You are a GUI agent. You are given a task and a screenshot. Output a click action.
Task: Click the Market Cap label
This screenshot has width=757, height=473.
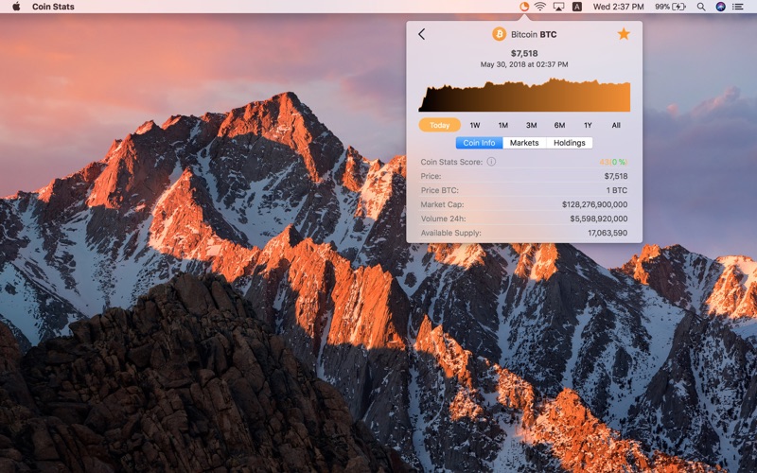[442, 204]
